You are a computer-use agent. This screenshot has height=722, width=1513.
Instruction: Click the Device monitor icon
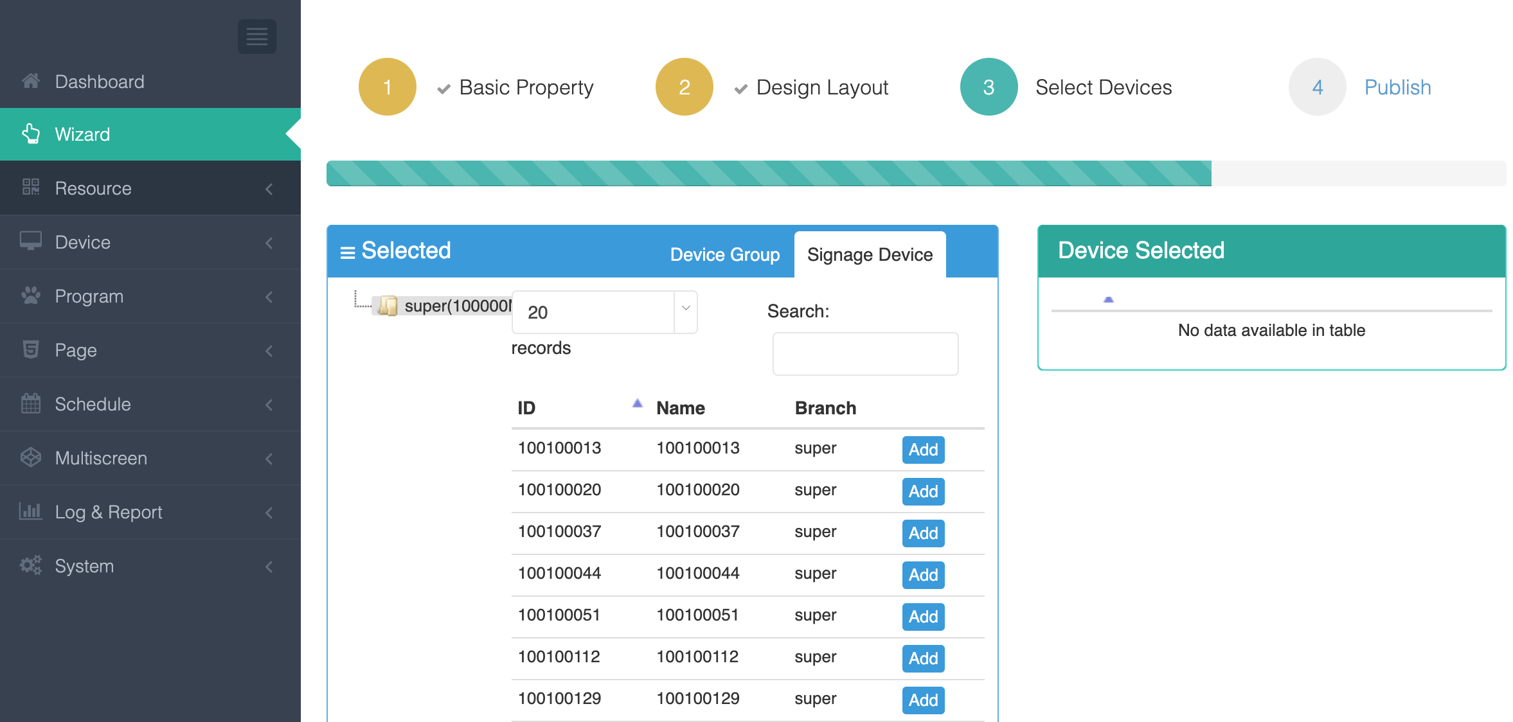31,242
